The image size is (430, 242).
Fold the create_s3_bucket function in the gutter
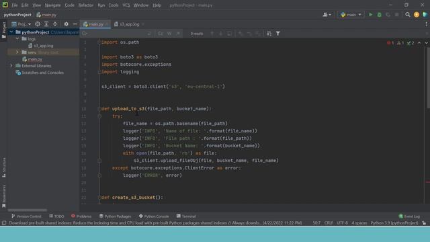tap(99, 198)
